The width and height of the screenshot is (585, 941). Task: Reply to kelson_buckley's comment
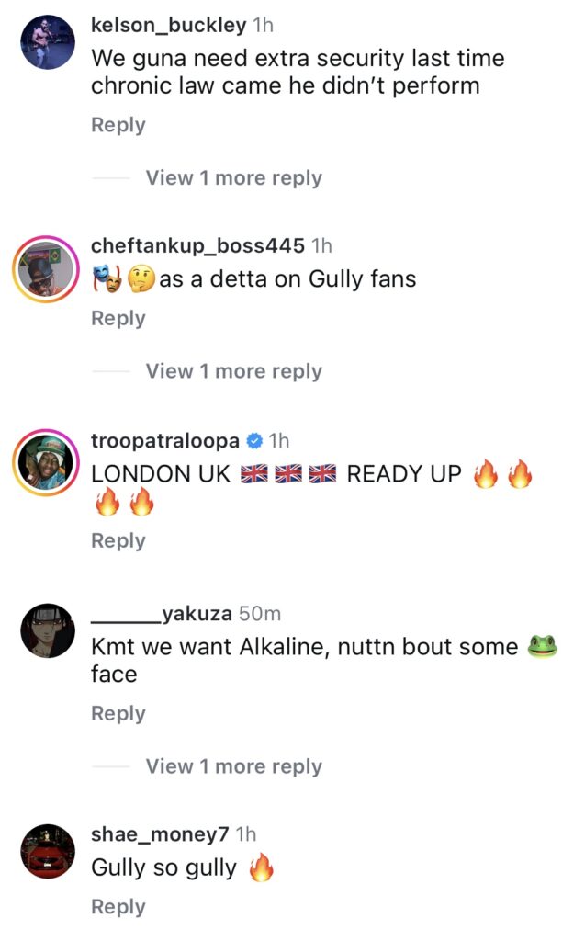tap(118, 125)
